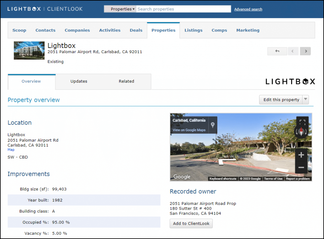Open the Map link under the address
Screen dimensions: 324x239
tap(11, 150)
